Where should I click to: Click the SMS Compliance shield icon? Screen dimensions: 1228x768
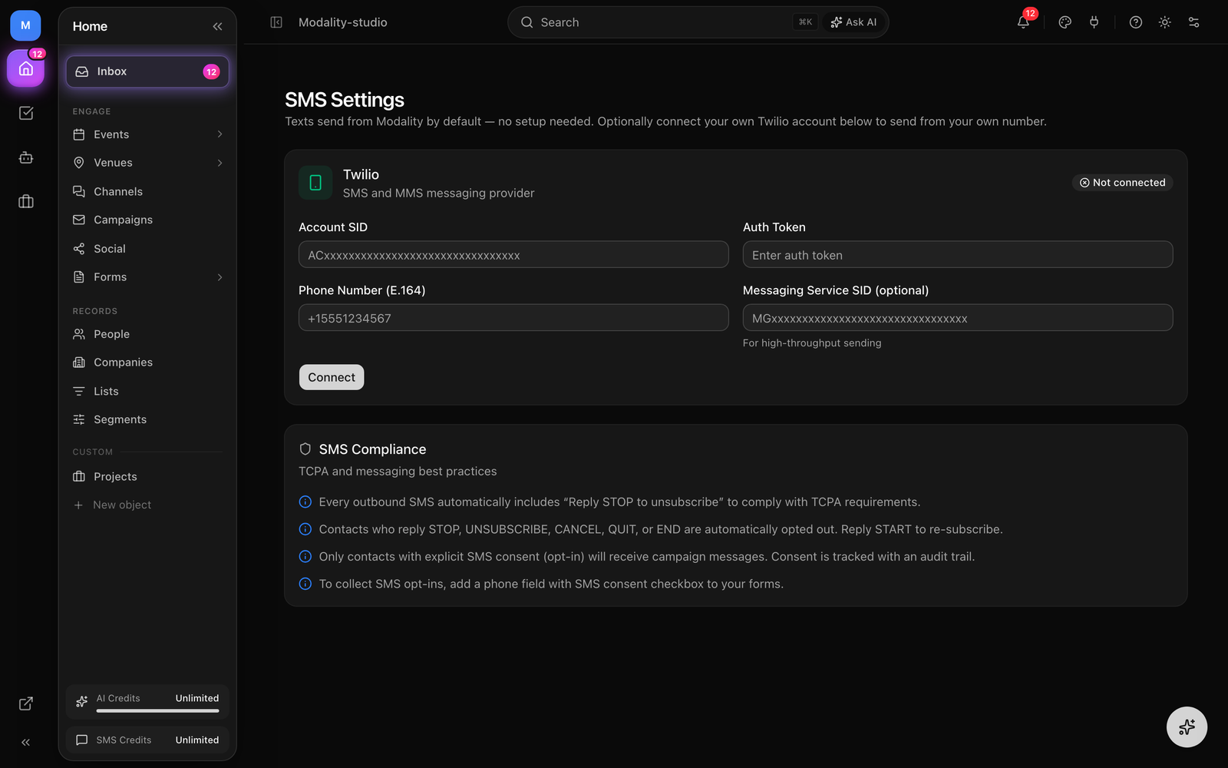pyautogui.click(x=305, y=449)
